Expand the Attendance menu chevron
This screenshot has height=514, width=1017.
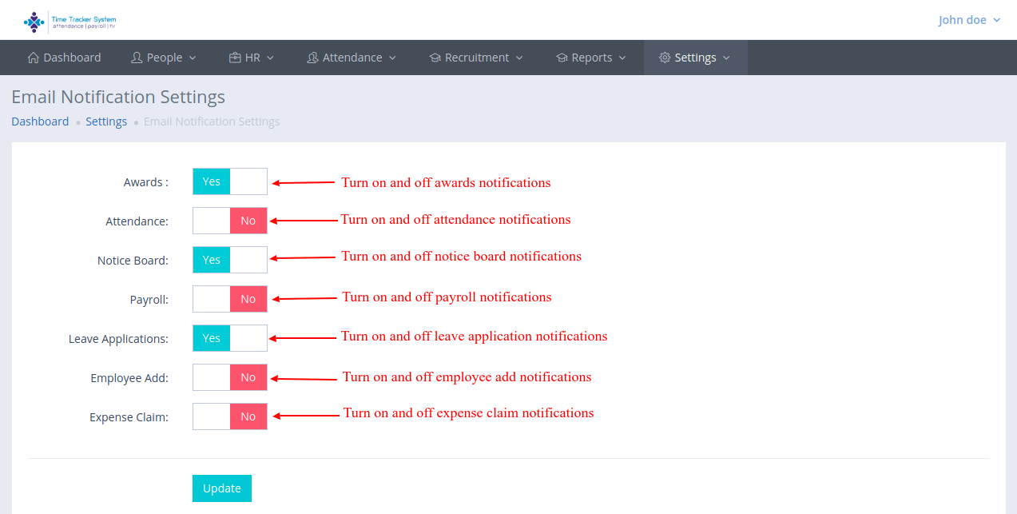point(392,58)
